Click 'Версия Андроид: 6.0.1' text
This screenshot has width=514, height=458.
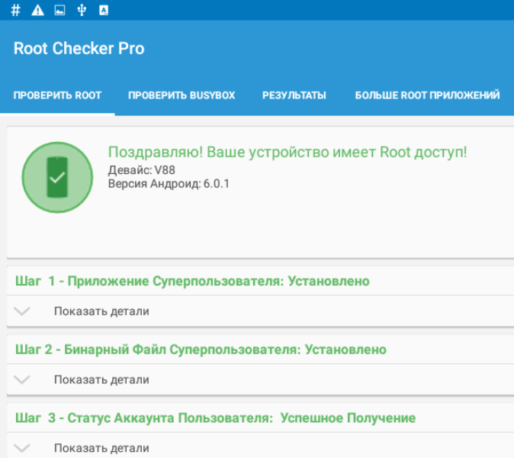point(169,184)
